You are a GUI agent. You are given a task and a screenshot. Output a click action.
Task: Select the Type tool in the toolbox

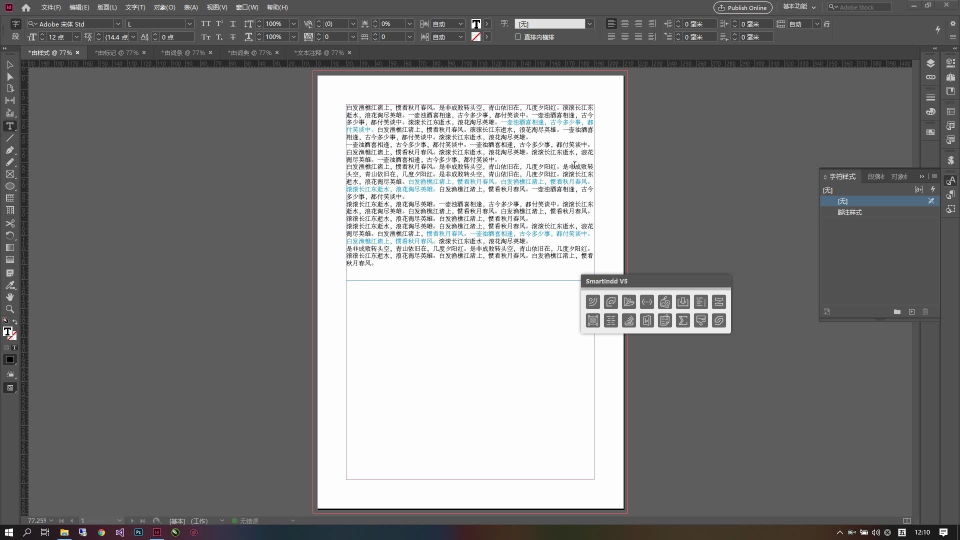click(x=10, y=126)
